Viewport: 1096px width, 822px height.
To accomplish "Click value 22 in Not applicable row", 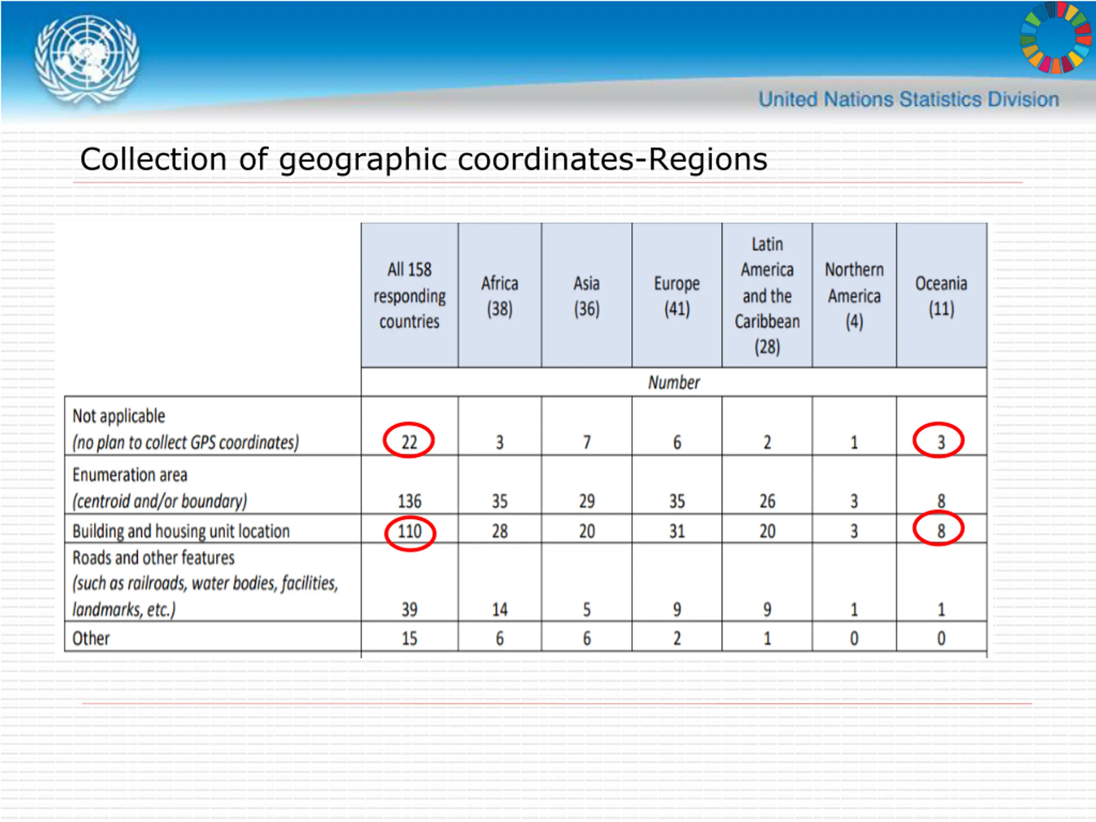I will coord(409,442).
